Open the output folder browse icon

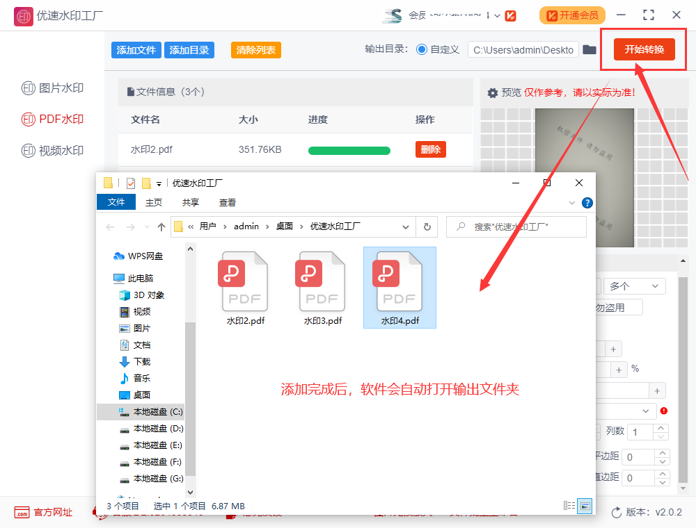589,49
